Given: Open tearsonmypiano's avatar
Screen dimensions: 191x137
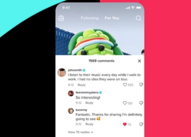Looking at the screenshot, I should (71, 93).
